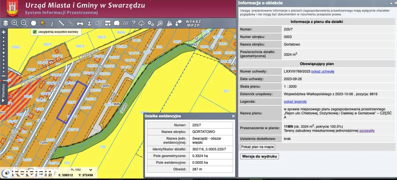Screen dimensions: 397x180
Task: Open the map layers tool
Action: pos(6,23)
